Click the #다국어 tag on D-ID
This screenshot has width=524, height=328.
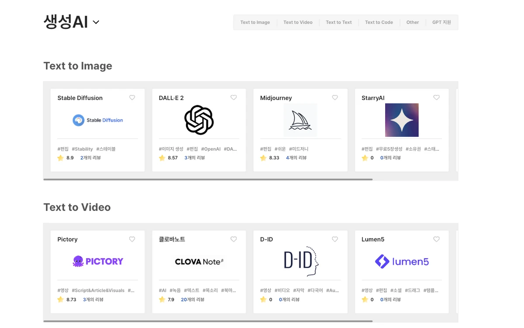click(315, 290)
